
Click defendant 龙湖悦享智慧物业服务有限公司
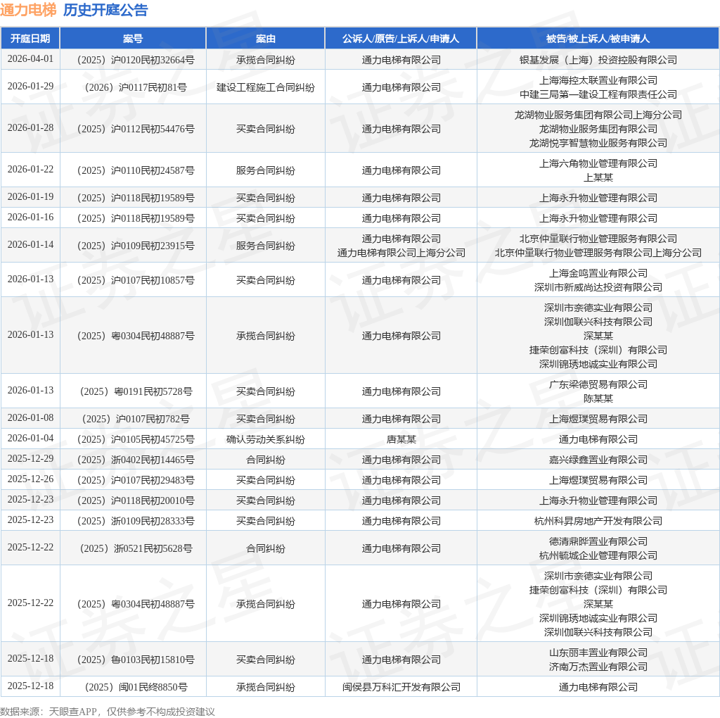pos(598,143)
